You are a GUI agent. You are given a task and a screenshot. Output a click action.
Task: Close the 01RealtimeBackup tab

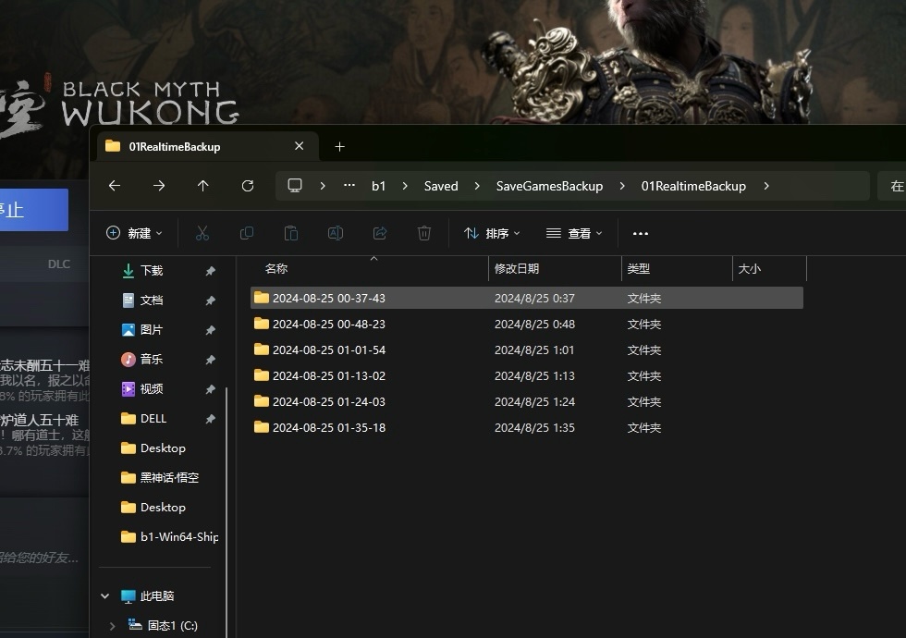pos(299,146)
